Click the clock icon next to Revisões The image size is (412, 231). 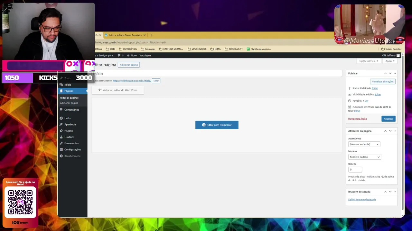tap(350, 101)
